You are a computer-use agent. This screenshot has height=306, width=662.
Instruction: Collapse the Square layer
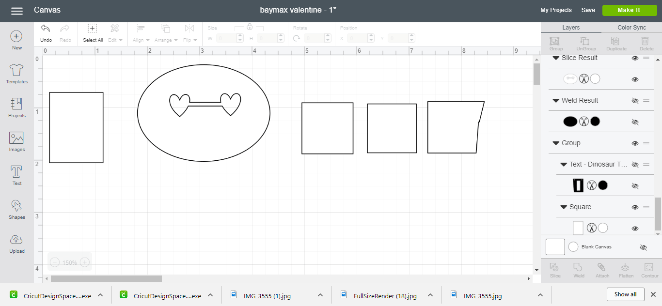564,207
